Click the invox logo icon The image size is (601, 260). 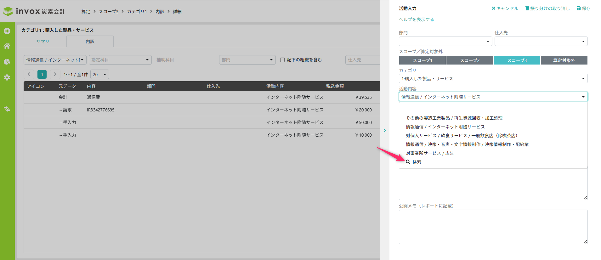coord(8,11)
